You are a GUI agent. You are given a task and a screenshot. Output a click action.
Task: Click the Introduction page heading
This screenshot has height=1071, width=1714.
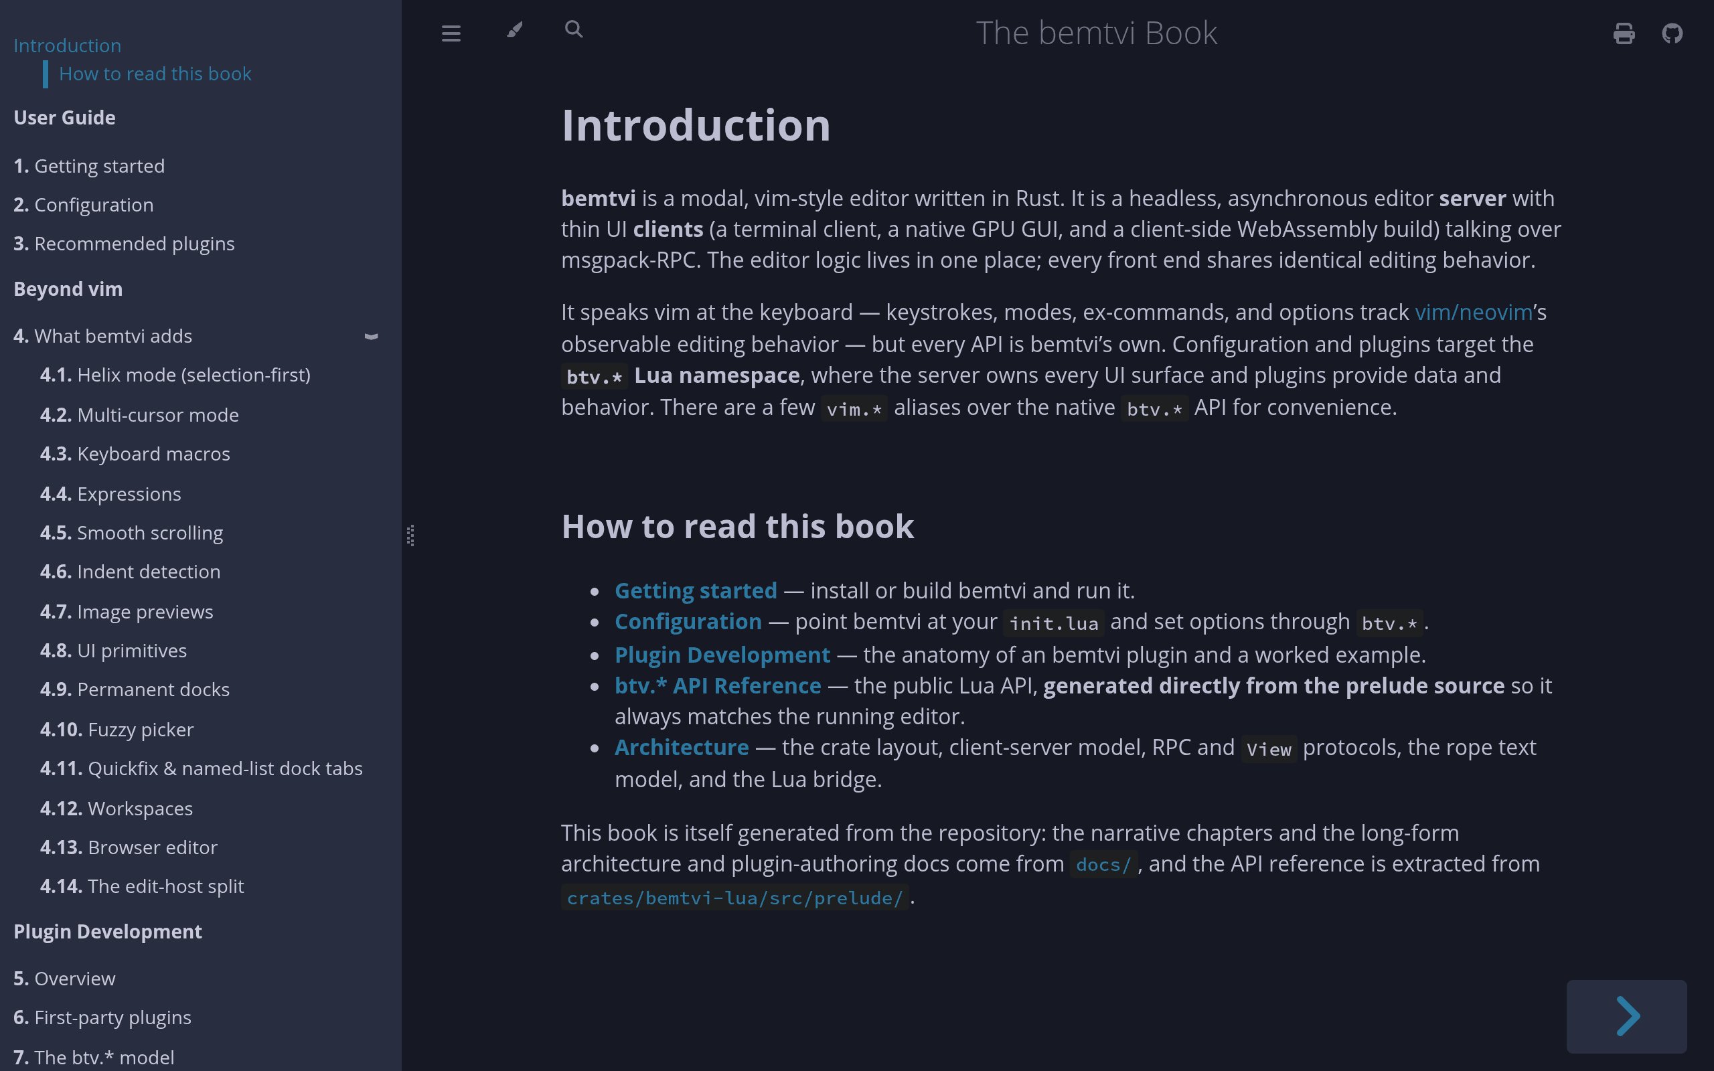click(x=696, y=125)
